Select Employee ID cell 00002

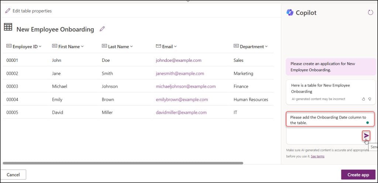[x=12, y=73]
